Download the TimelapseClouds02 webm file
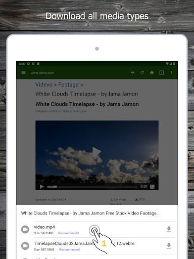This screenshot has height=259, width=194. pos(169,246)
